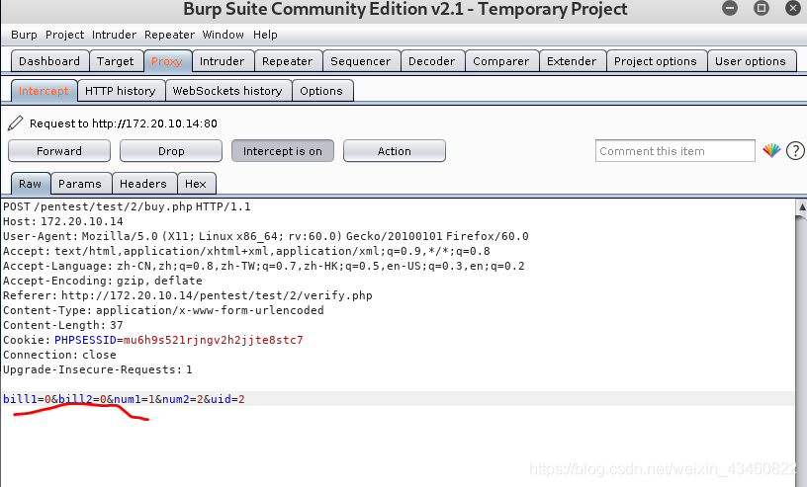Click the Accept: text/html header line
807x487 pixels.
click(x=246, y=251)
